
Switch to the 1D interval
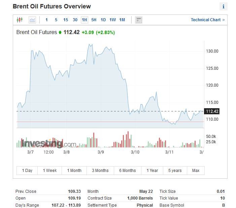point(103,20)
